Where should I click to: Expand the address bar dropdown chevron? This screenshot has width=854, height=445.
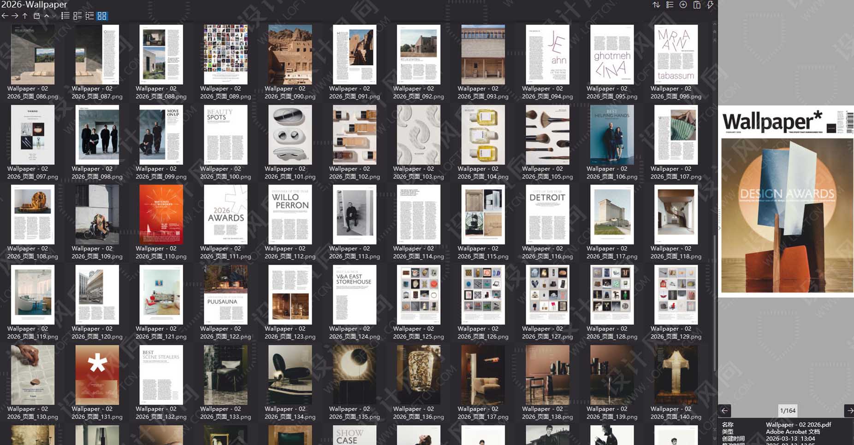[54, 16]
